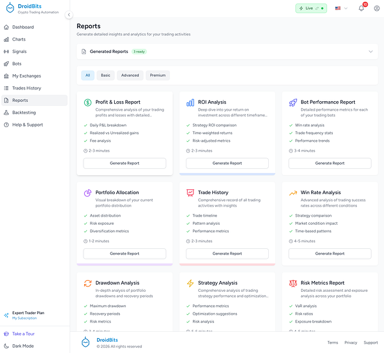Generate the Profit & Loss Report
384x353 pixels.
[x=125, y=163]
